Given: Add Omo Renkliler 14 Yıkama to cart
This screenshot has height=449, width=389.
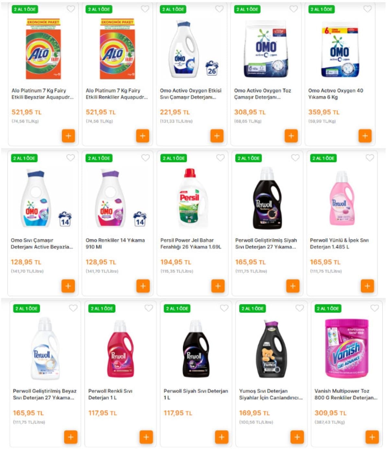Looking at the screenshot, I should coord(143,286).
